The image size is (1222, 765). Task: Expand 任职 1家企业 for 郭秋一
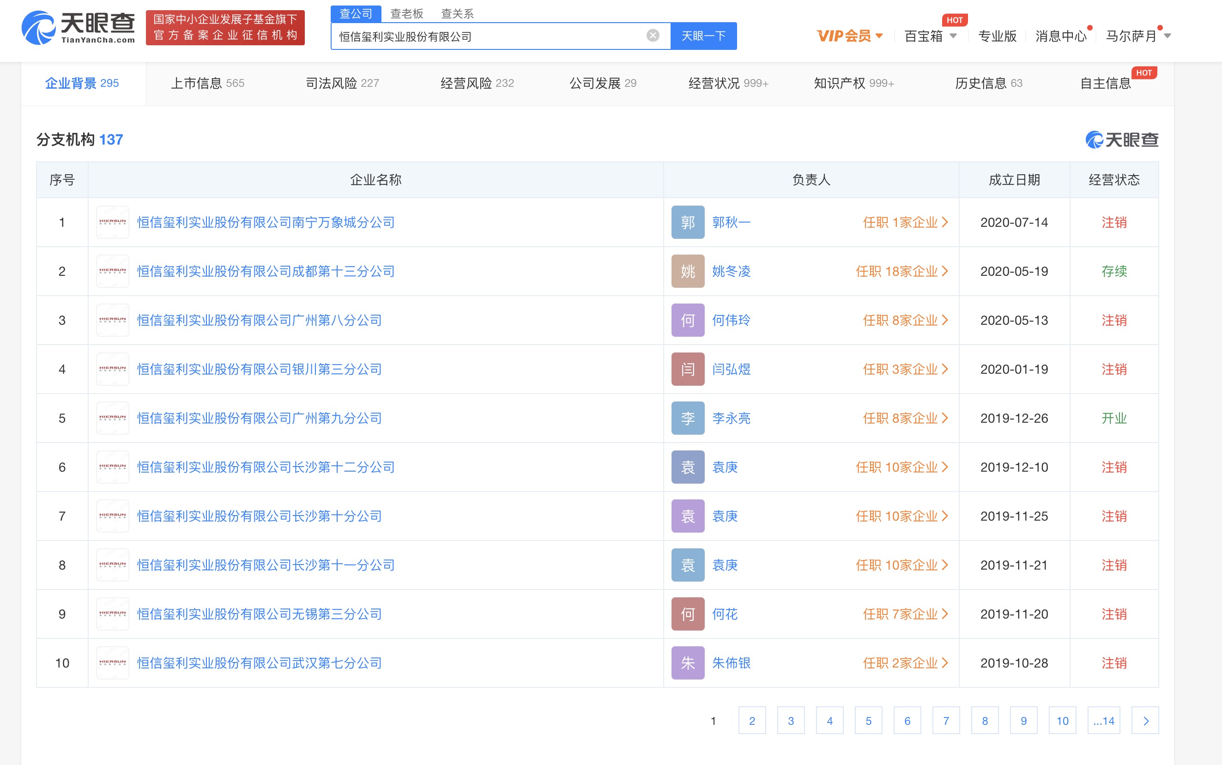(x=905, y=222)
